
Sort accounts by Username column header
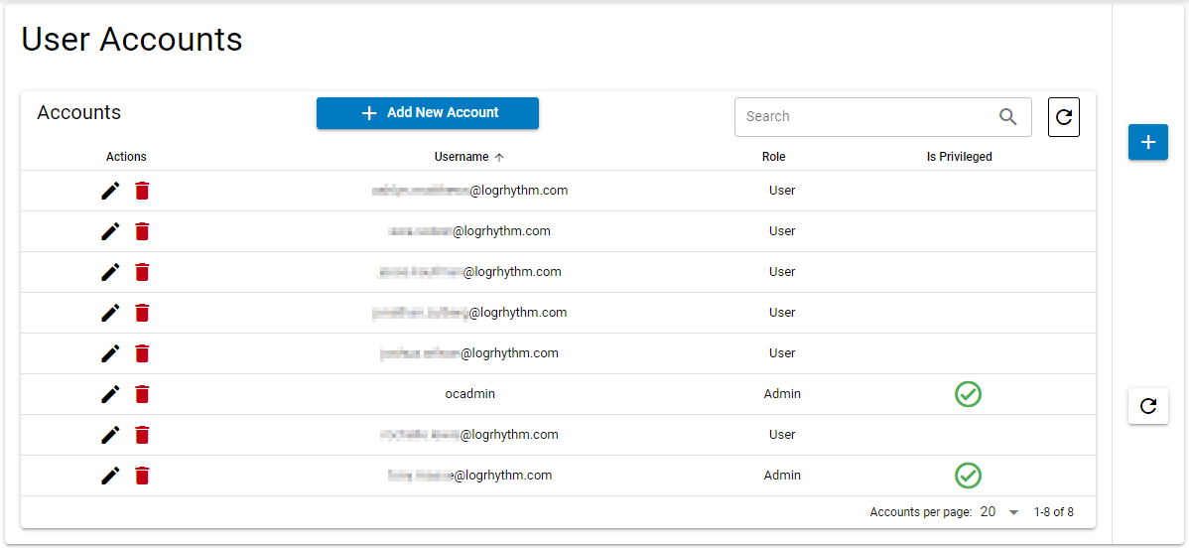pos(462,157)
